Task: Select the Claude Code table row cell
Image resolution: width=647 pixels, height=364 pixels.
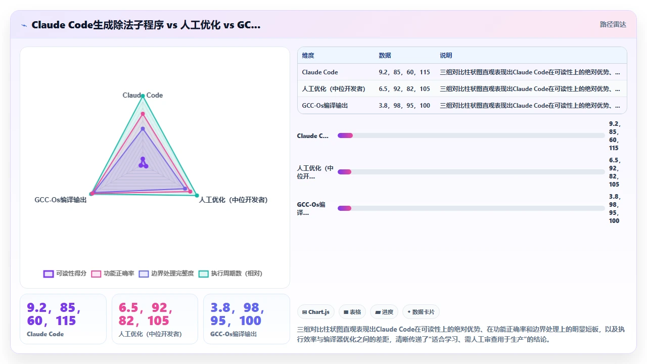Action: click(x=320, y=72)
